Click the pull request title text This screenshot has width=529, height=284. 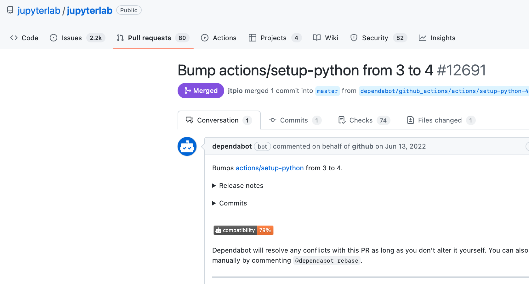coord(305,70)
